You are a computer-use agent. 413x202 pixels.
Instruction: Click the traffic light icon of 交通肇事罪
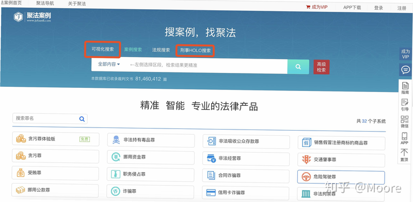tap(306, 159)
